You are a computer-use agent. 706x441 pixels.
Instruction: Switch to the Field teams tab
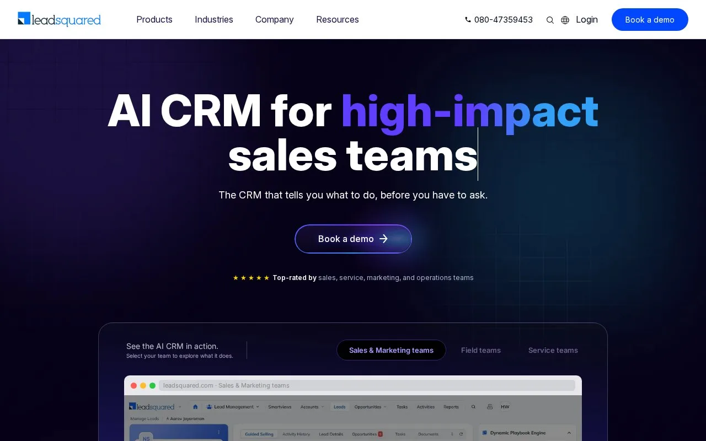481,350
